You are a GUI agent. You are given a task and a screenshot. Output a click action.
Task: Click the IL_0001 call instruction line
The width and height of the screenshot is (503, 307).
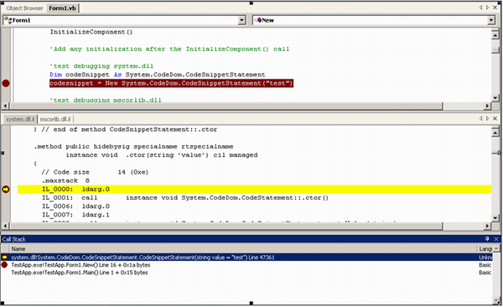(x=185, y=198)
